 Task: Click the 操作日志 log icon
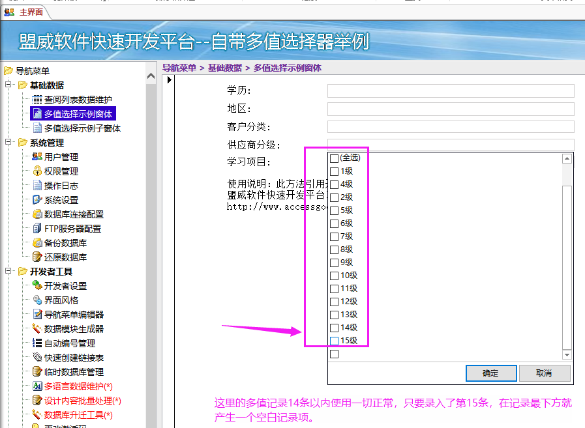pos(37,185)
